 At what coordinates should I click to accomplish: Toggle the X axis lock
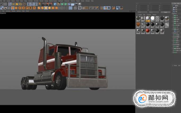29,4
